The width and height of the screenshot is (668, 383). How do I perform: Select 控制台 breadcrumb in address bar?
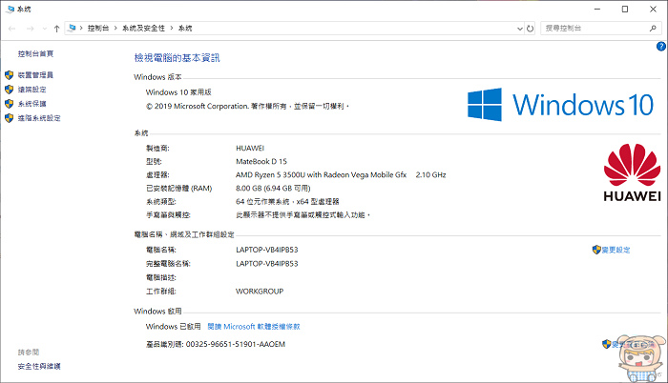click(x=98, y=28)
